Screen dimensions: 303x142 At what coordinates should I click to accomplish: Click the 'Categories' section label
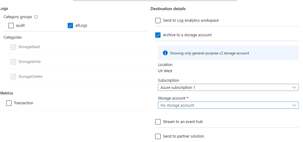tap(12, 37)
